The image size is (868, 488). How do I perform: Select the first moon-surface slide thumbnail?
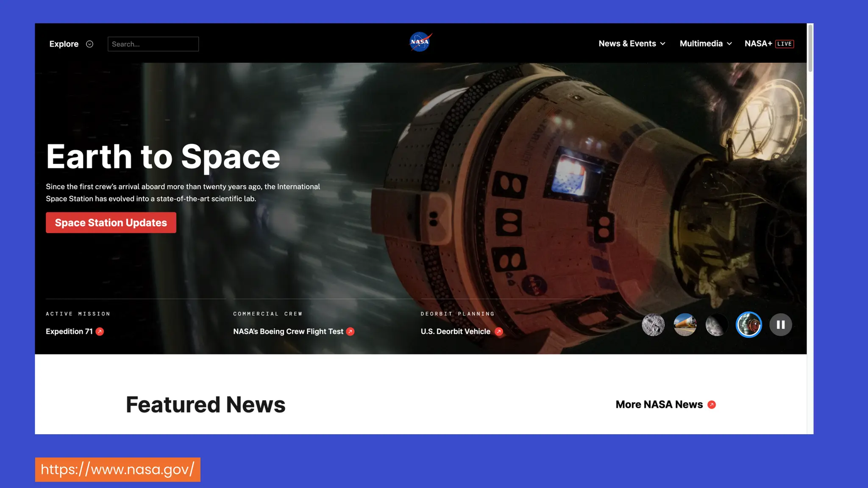point(653,324)
